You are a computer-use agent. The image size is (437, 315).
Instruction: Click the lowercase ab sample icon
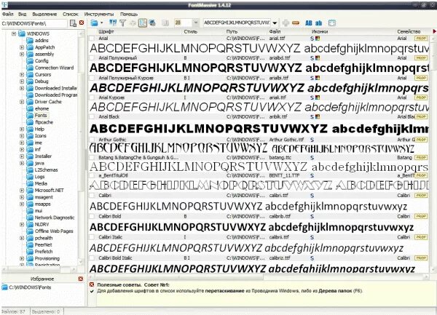click(x=318, y=23)
